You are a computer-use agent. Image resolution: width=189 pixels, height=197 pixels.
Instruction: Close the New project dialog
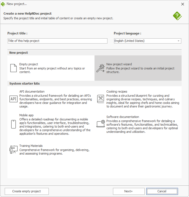coord(183,4)
